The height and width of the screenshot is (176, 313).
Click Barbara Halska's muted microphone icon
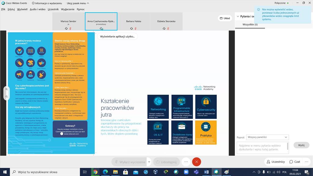[x=135, y=28]
